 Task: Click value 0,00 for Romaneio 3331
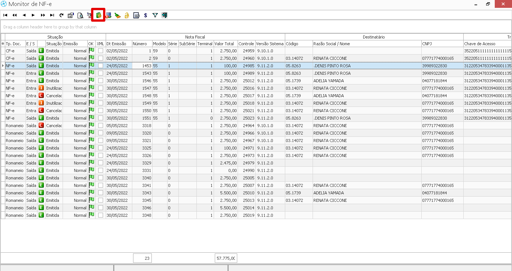pyautogui.click(x=226, y=170)
